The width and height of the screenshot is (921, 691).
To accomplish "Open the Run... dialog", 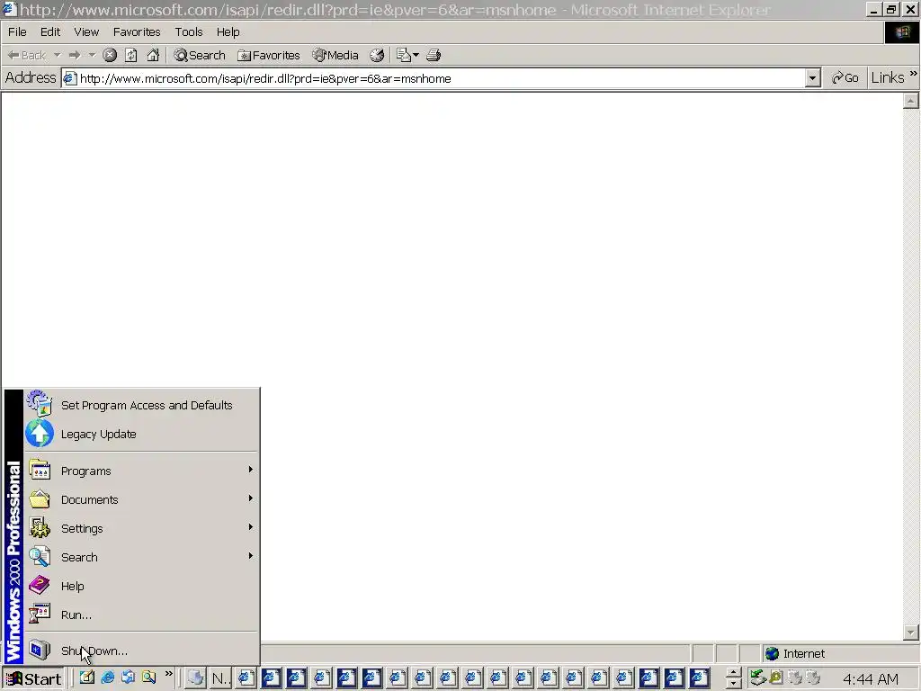I will (141, 615).
